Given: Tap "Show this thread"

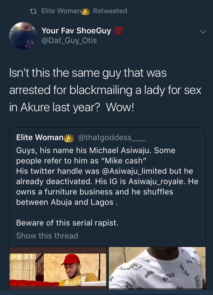Looking at the screenshot, I should (x=47, y=236).
